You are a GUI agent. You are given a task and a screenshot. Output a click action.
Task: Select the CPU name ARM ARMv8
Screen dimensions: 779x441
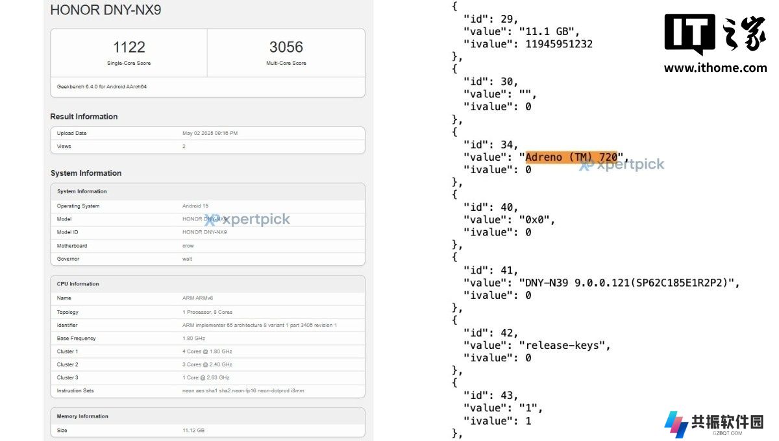pos(198,298)
